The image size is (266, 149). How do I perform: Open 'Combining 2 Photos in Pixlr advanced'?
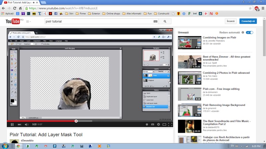coord(226,73)
